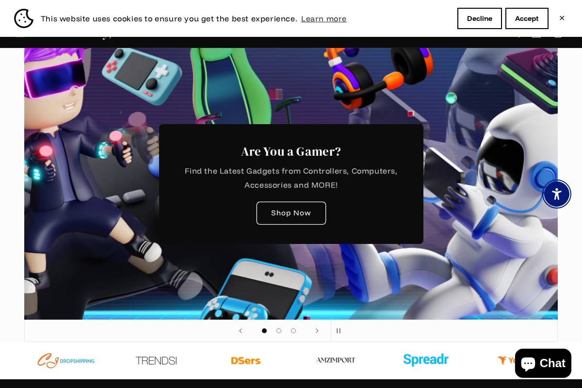Click the cookie icon in the banner

tap(24, 18)
